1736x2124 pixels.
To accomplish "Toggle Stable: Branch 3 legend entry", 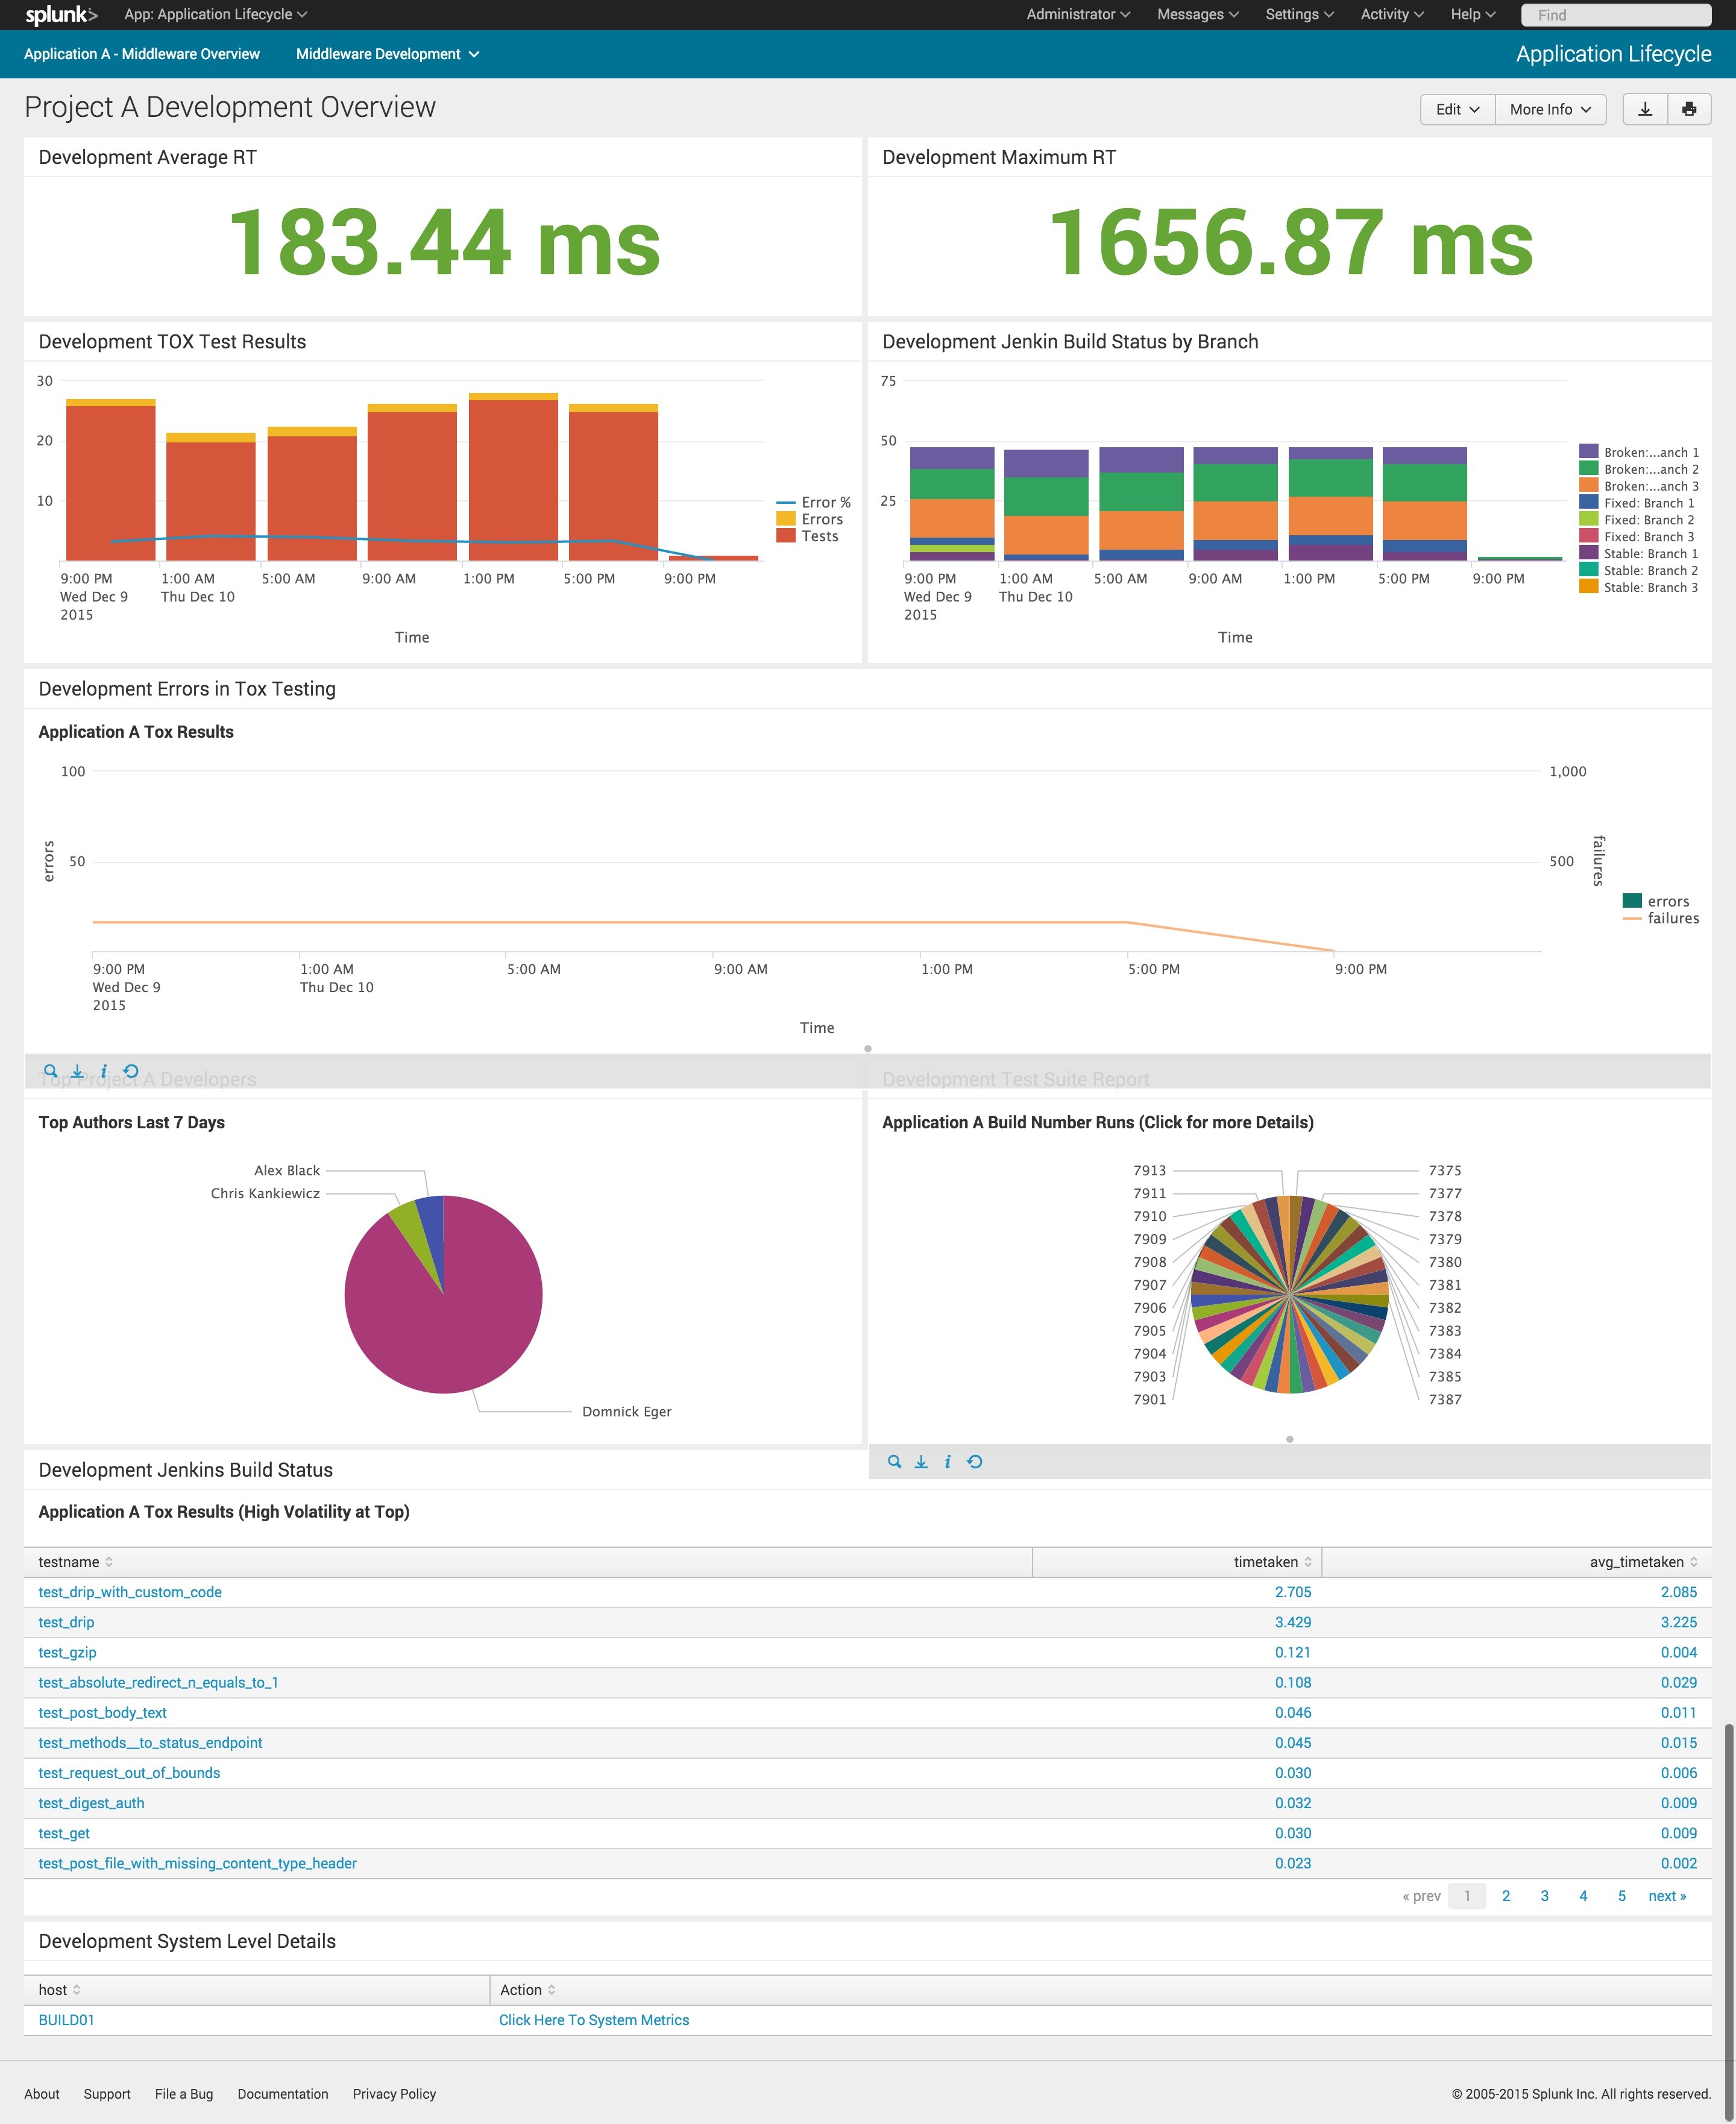I will click(x=1649, y=587).
